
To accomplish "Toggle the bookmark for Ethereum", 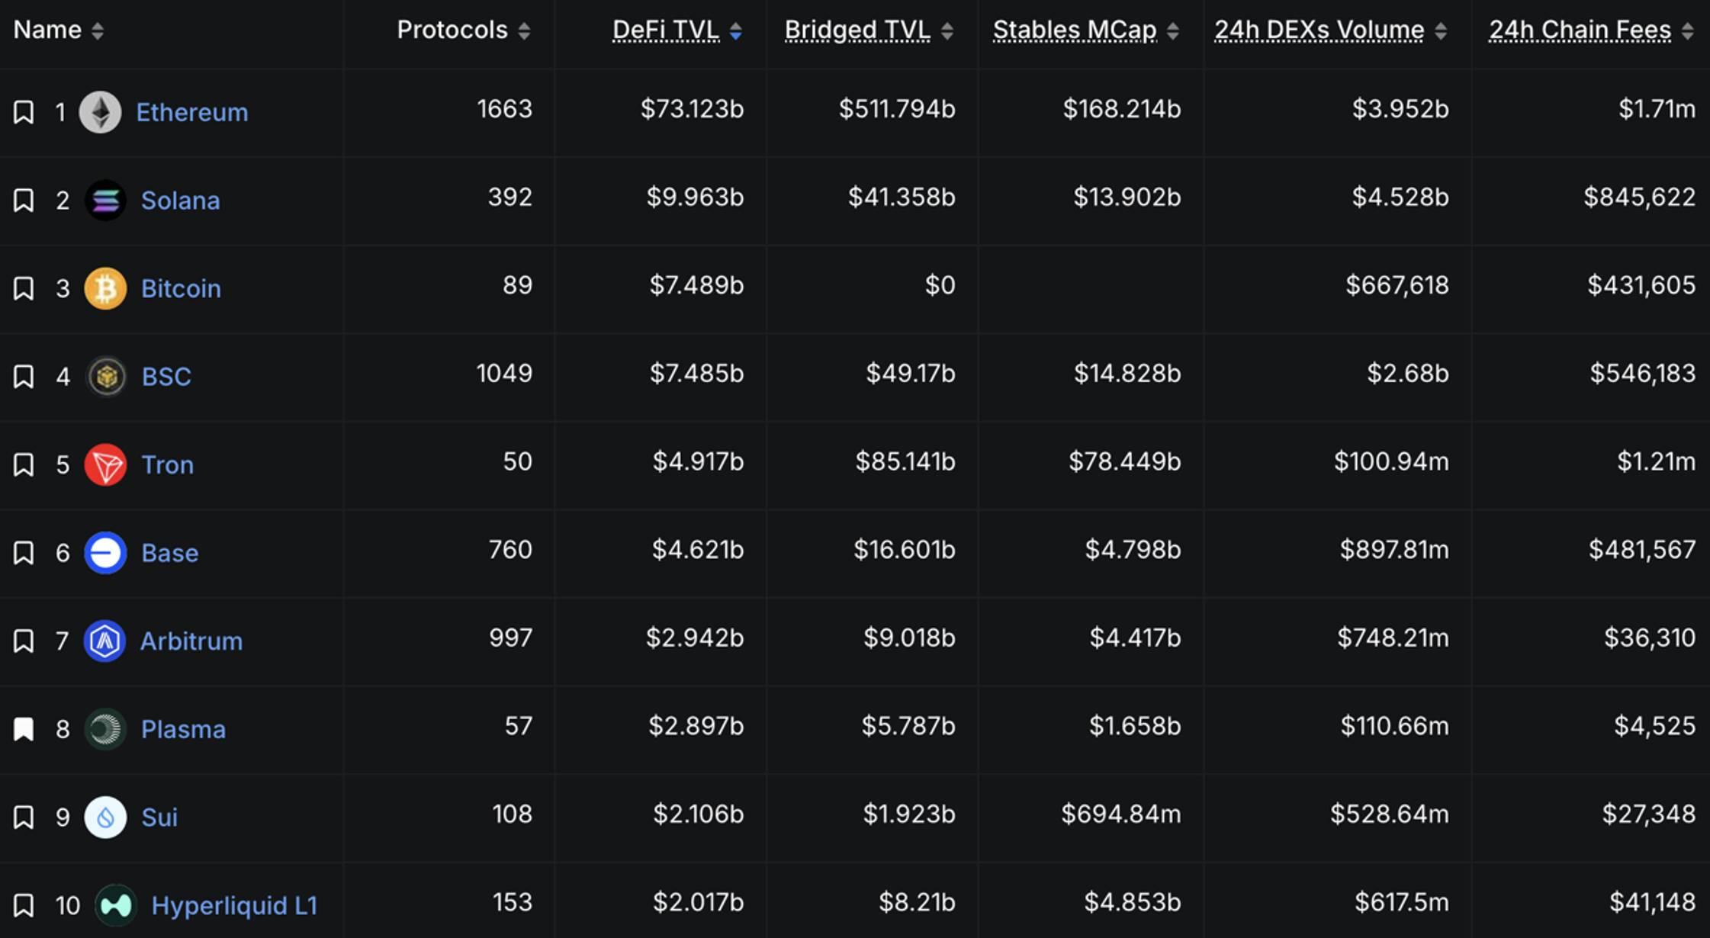I will pos(24,113).
